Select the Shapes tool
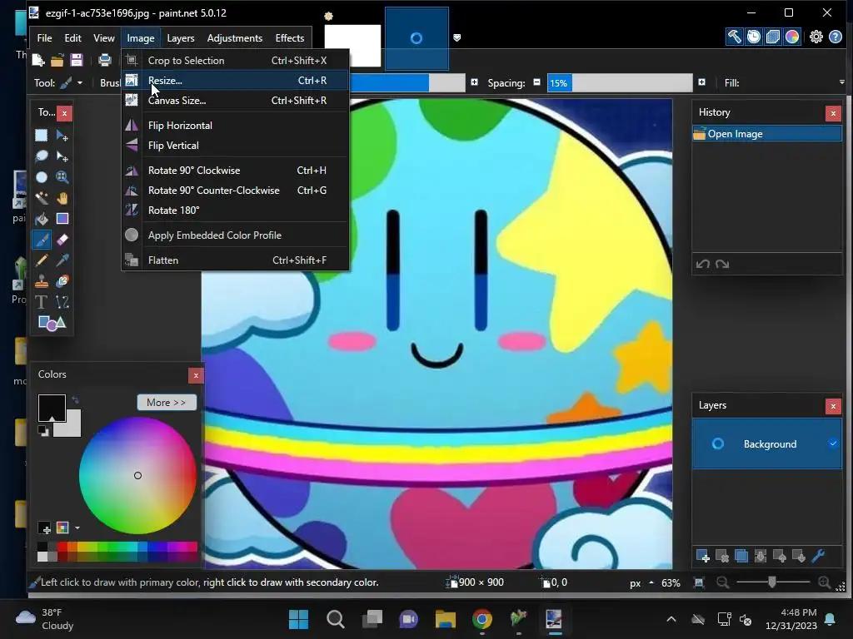 52,323
